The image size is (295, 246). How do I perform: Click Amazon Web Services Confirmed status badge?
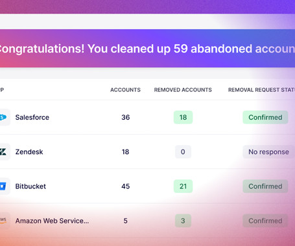click(x=265, y=221)
